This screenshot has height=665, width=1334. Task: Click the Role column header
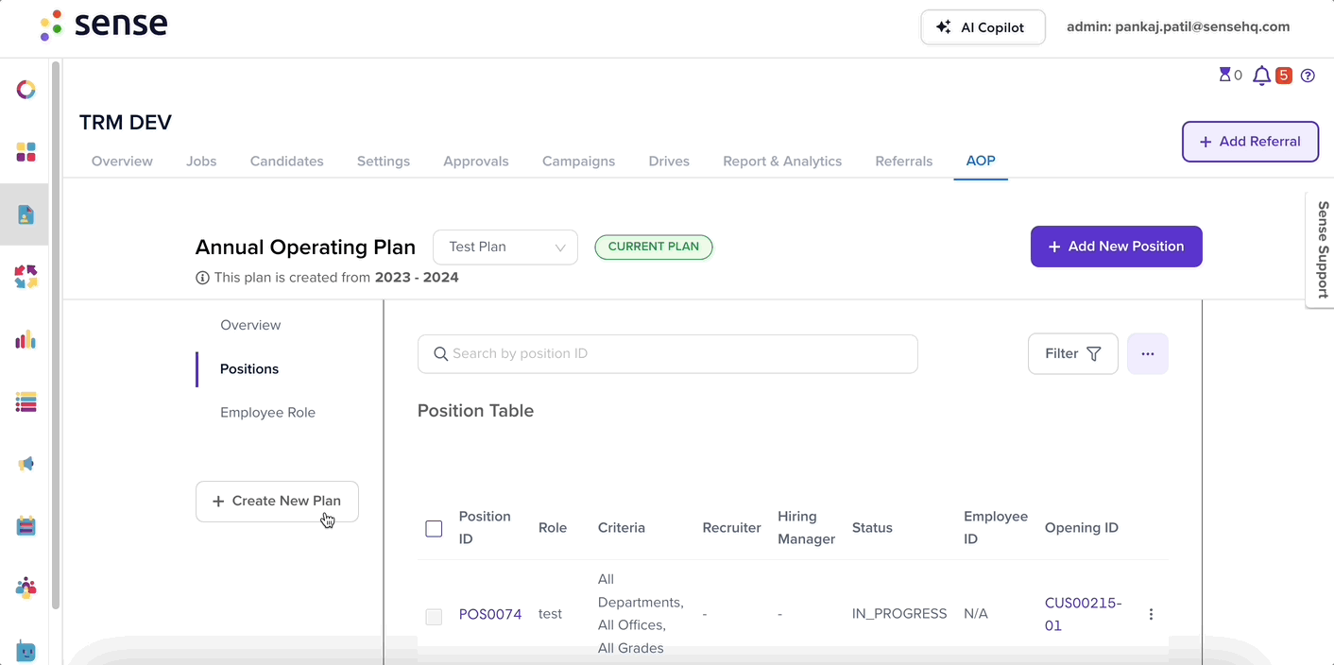(553, 528)
